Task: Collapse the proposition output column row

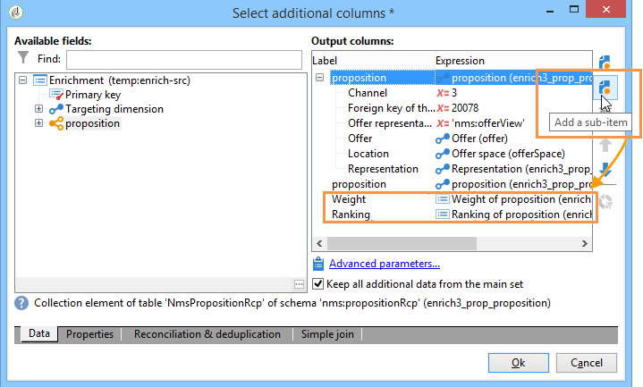Action: (x=320, y=78)
